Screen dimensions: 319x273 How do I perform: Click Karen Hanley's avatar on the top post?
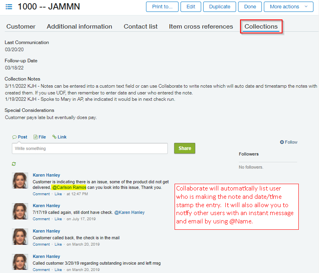(x=20, y=181)
